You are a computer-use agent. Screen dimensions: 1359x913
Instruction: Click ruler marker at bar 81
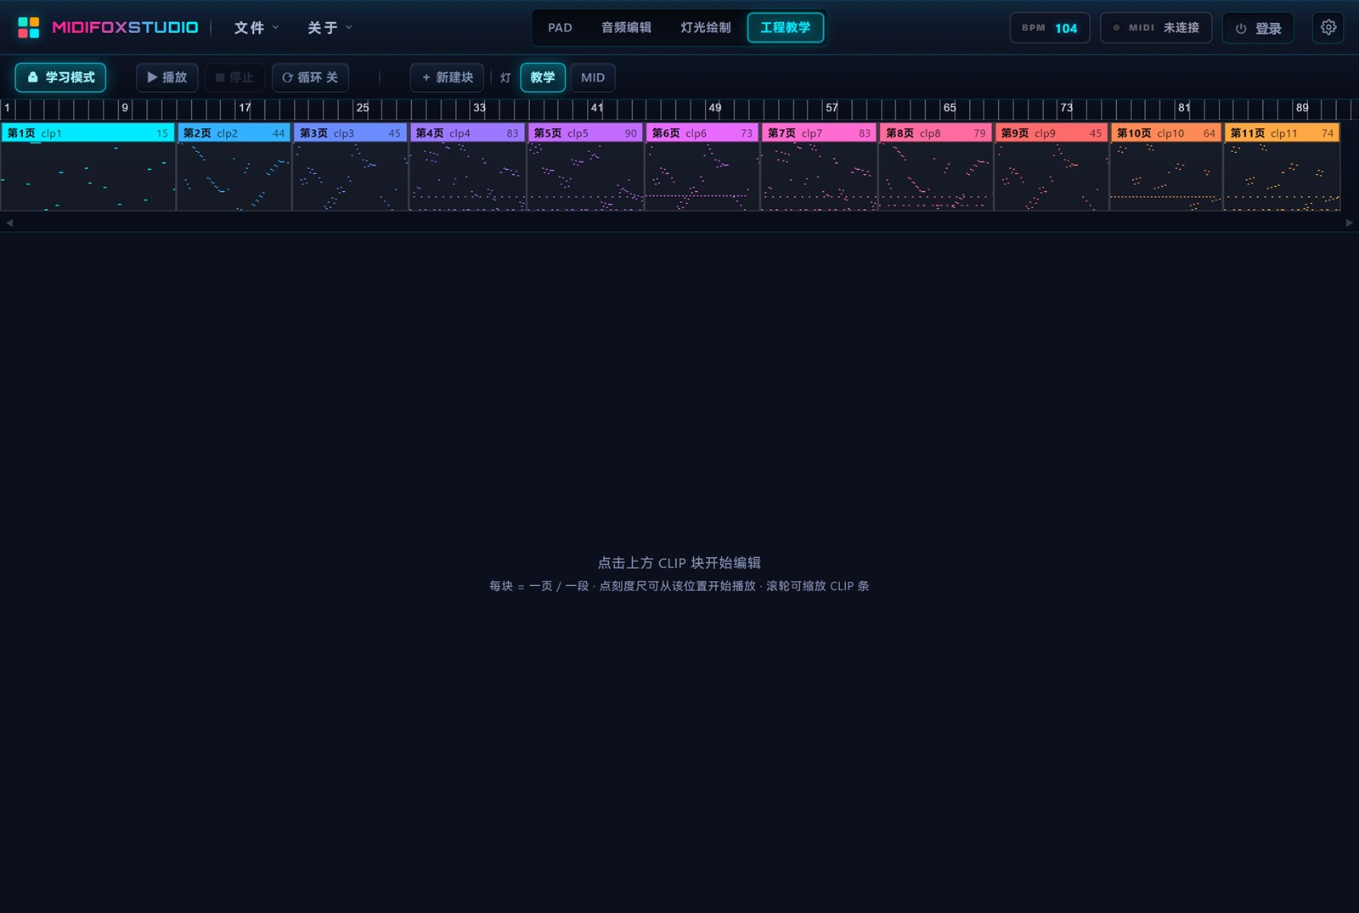tap(1183, 109)
